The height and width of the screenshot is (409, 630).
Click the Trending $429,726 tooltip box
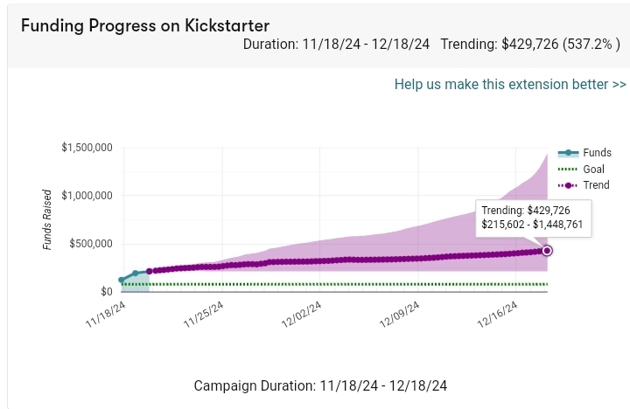click(533, 218)
